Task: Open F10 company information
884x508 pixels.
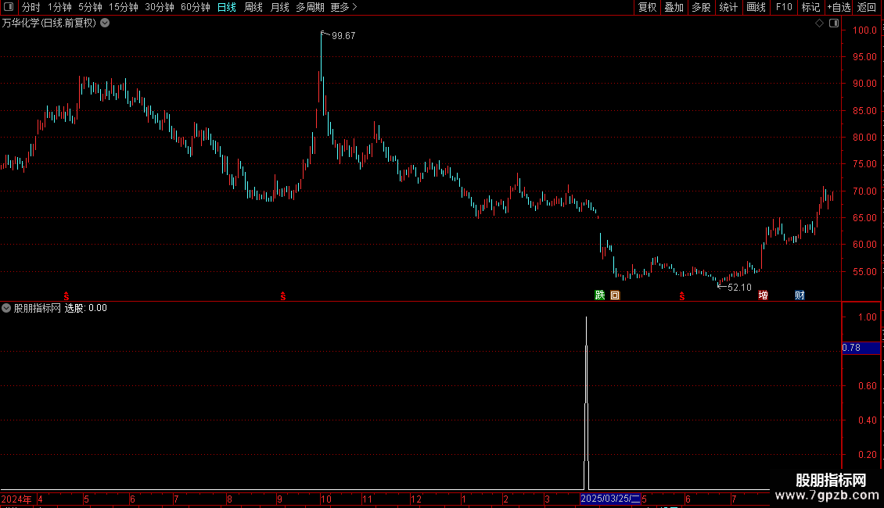Action: click(x=784, y=7)
